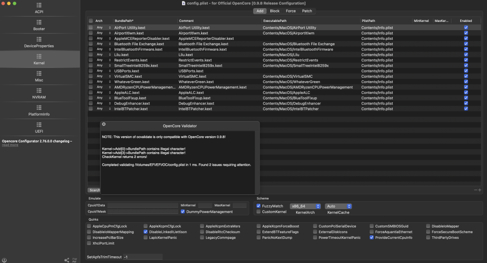Viewport: 487px width, 263px height.
Task: Disable the Enabled checkbox for Lilu.kext
Action: coord(466,54)
